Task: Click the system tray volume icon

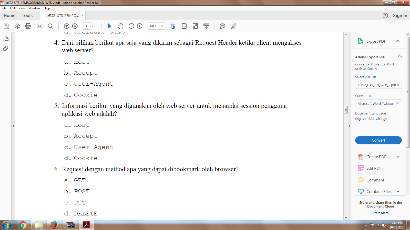Action: [x=384, y=225]
